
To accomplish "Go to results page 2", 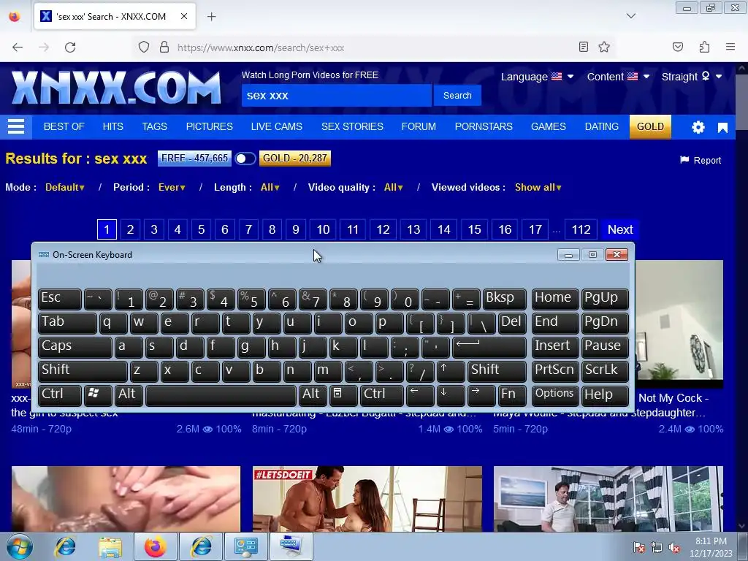I will [130, 229].
